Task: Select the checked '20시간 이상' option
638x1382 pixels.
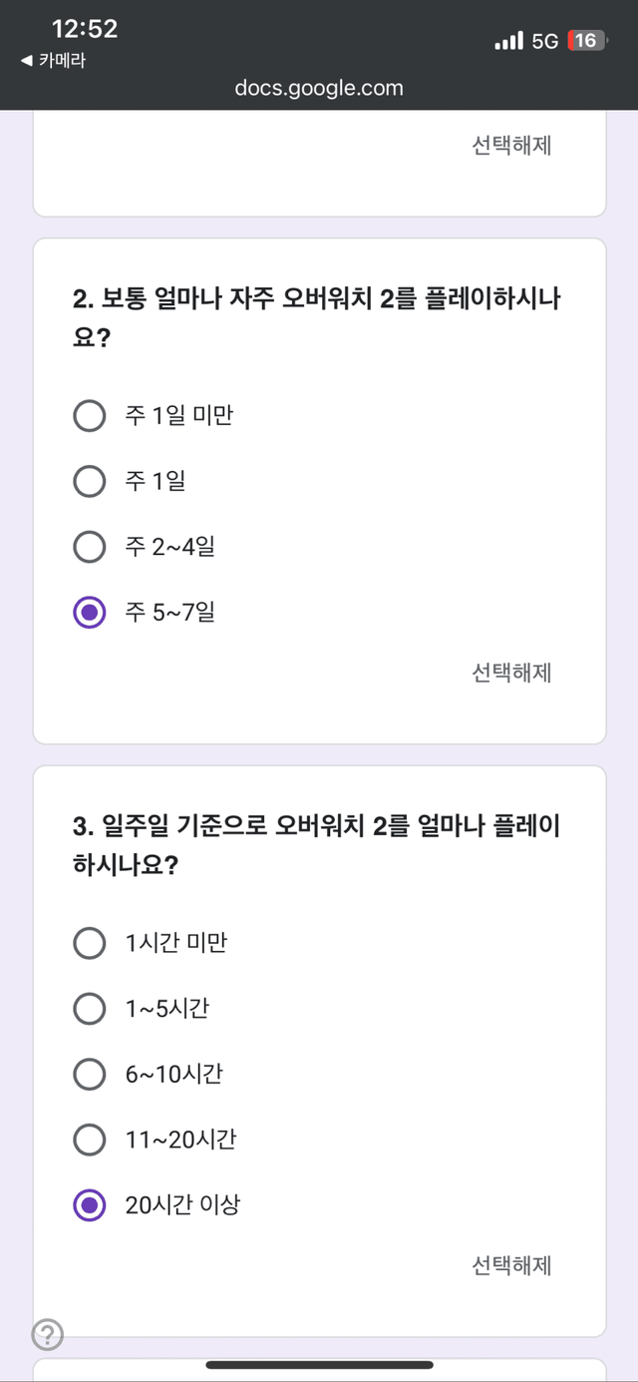Action: point(90,1205)
